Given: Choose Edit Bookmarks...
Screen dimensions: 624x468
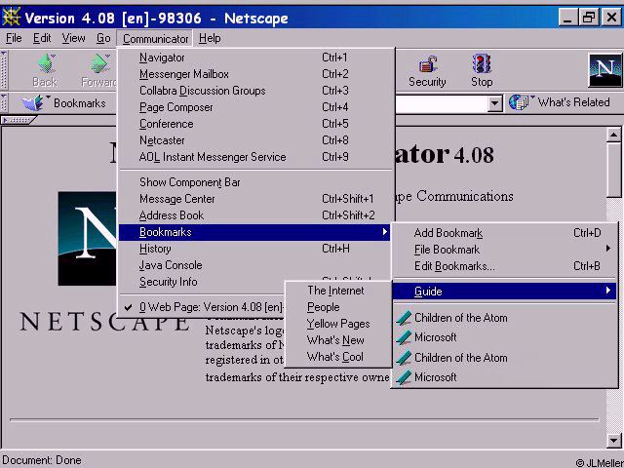Looking at the screenshot, I should (505, 266).
